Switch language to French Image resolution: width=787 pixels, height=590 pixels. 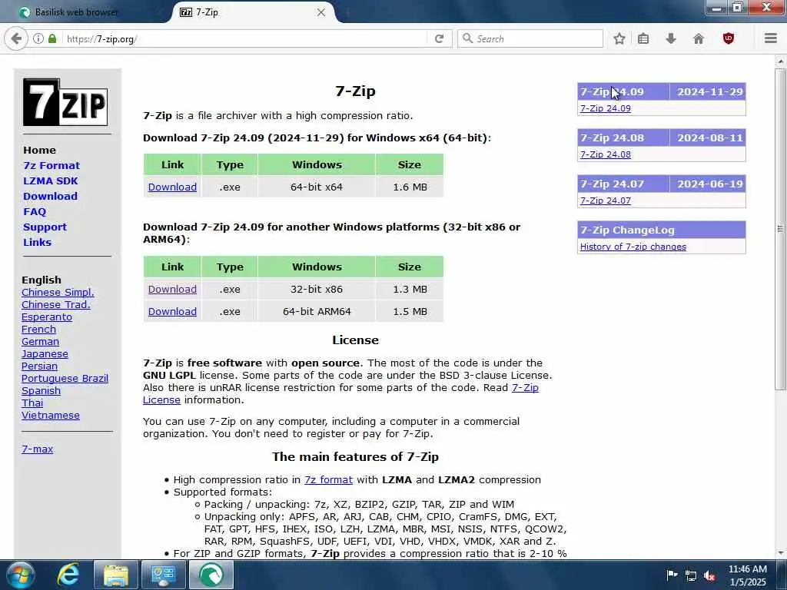[38, 329]
